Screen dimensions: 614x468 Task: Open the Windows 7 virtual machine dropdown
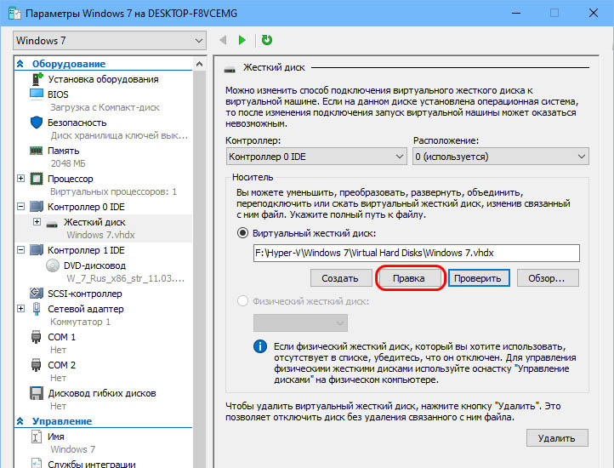(x=110, y=40)
